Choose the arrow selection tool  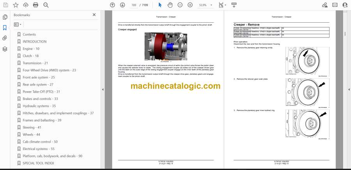[160, 5]
